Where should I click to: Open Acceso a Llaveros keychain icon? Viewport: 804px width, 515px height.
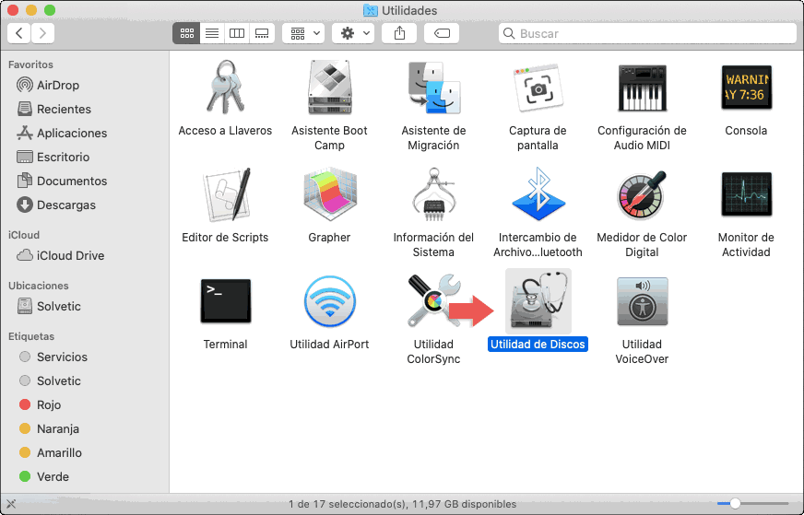pos(225,88)
